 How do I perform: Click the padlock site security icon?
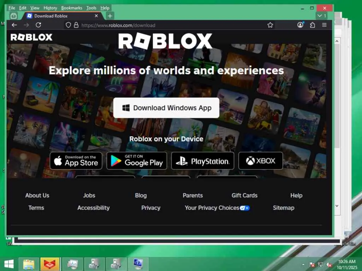(x=76, y=25)
